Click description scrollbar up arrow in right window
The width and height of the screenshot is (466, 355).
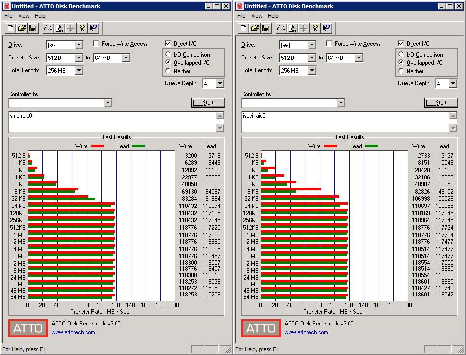(453, 116)
